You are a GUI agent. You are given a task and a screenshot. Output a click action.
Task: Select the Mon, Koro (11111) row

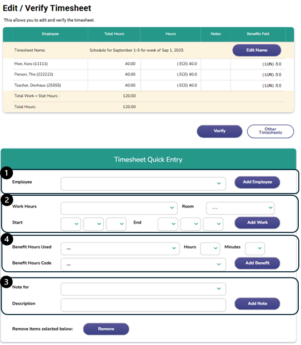[149, 64]
